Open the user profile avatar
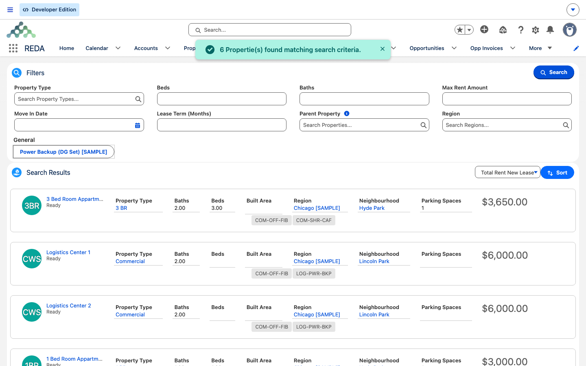 coord(570,30)
